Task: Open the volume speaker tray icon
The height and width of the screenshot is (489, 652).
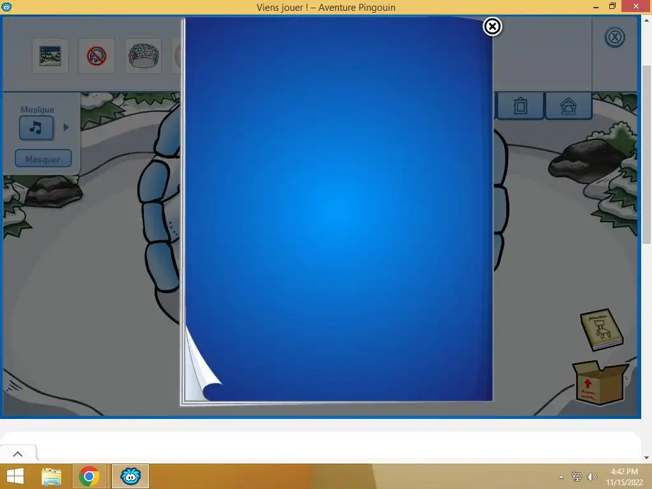Action: click(x=592, y=476)
